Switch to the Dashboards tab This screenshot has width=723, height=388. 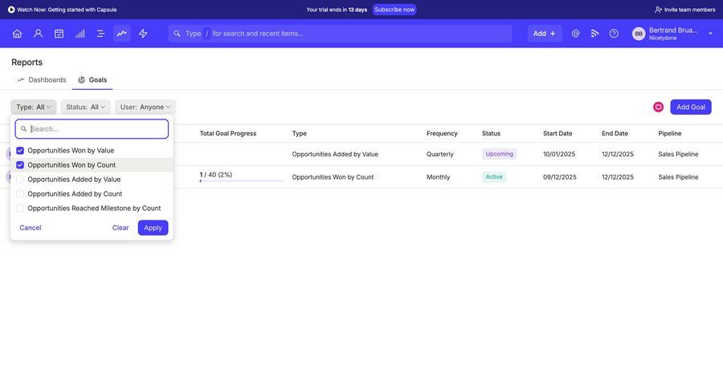42,80
